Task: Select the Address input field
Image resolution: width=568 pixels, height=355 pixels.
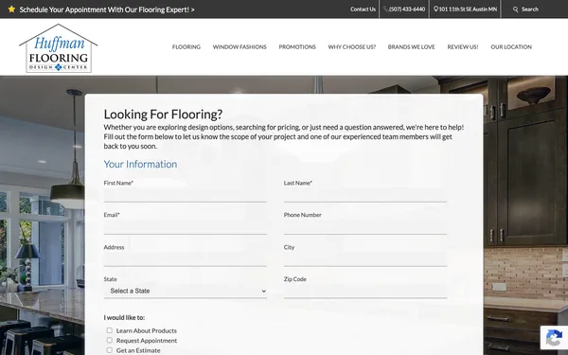Action: pyautogui.click(x=186, y=259)
